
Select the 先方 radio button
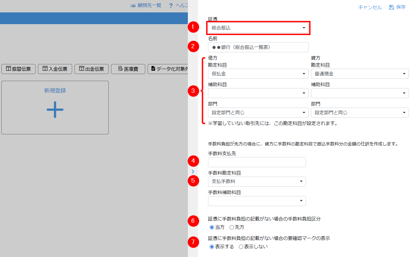pos(231,228)
